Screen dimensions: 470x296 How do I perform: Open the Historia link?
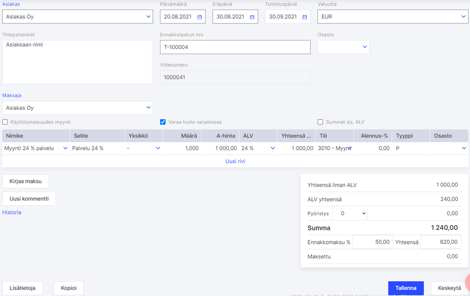[x=12, y=212]
